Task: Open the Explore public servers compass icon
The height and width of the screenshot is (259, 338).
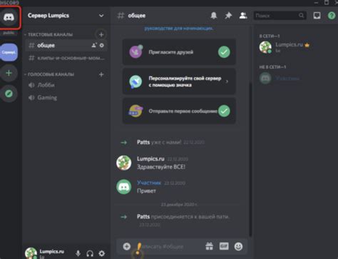Action: click(x=9, y=93)
